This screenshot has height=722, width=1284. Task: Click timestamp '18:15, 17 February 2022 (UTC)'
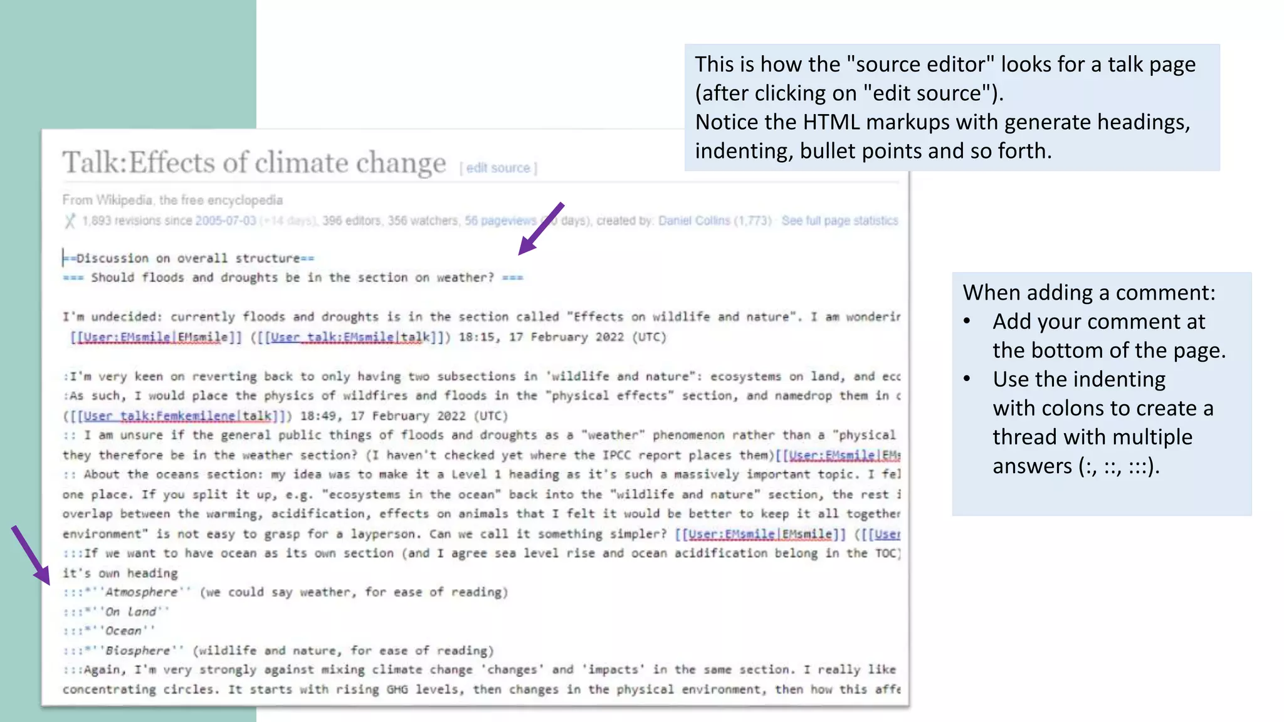coord(562,337)
